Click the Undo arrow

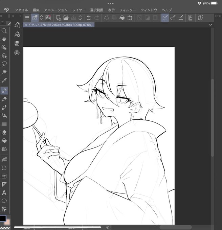pos(89,18)
